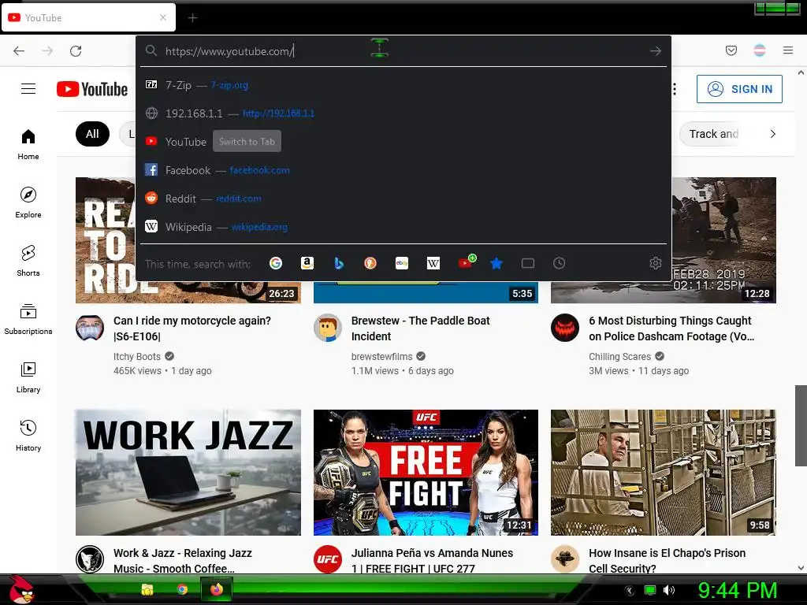The height and width of the screenshot is (605, 807).
Task: Open YouTube settings three-dot menu
Action: point(675,89)
